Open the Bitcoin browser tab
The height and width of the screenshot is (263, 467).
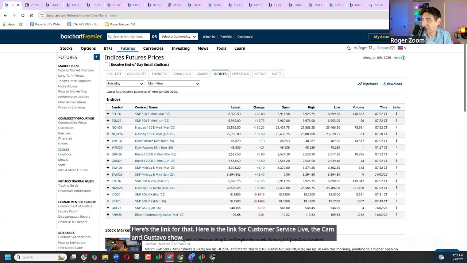click(x=154, y=5)
